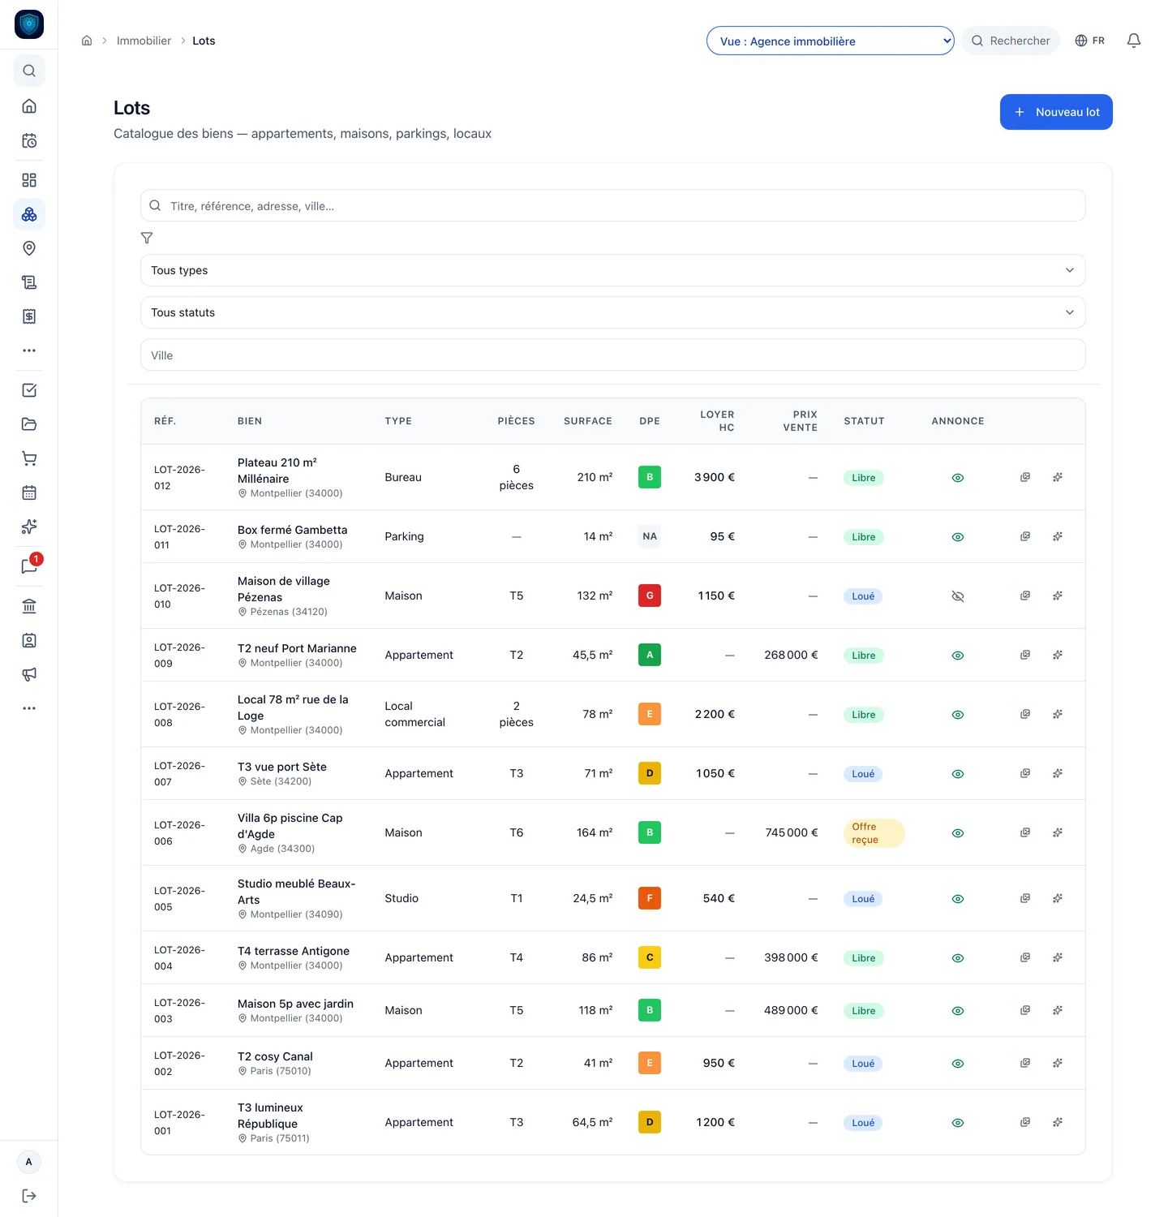
Task: Click duplicate icon for LOT-2026-012 row
Action: (1025, 477)
